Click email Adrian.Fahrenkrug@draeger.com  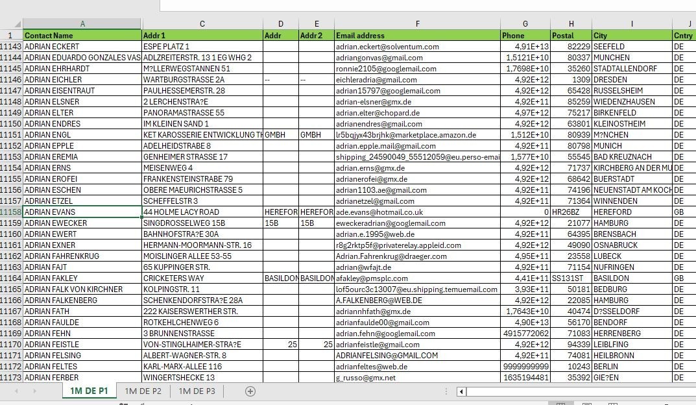[417, 256]
